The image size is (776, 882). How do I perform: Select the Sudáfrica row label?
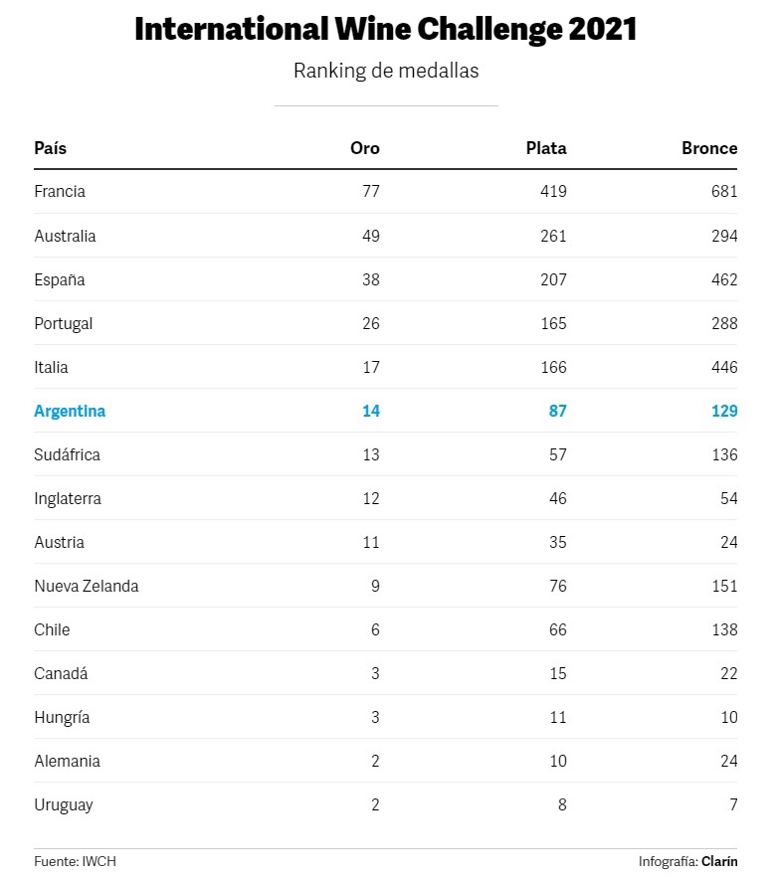click(x=67, y=454)
